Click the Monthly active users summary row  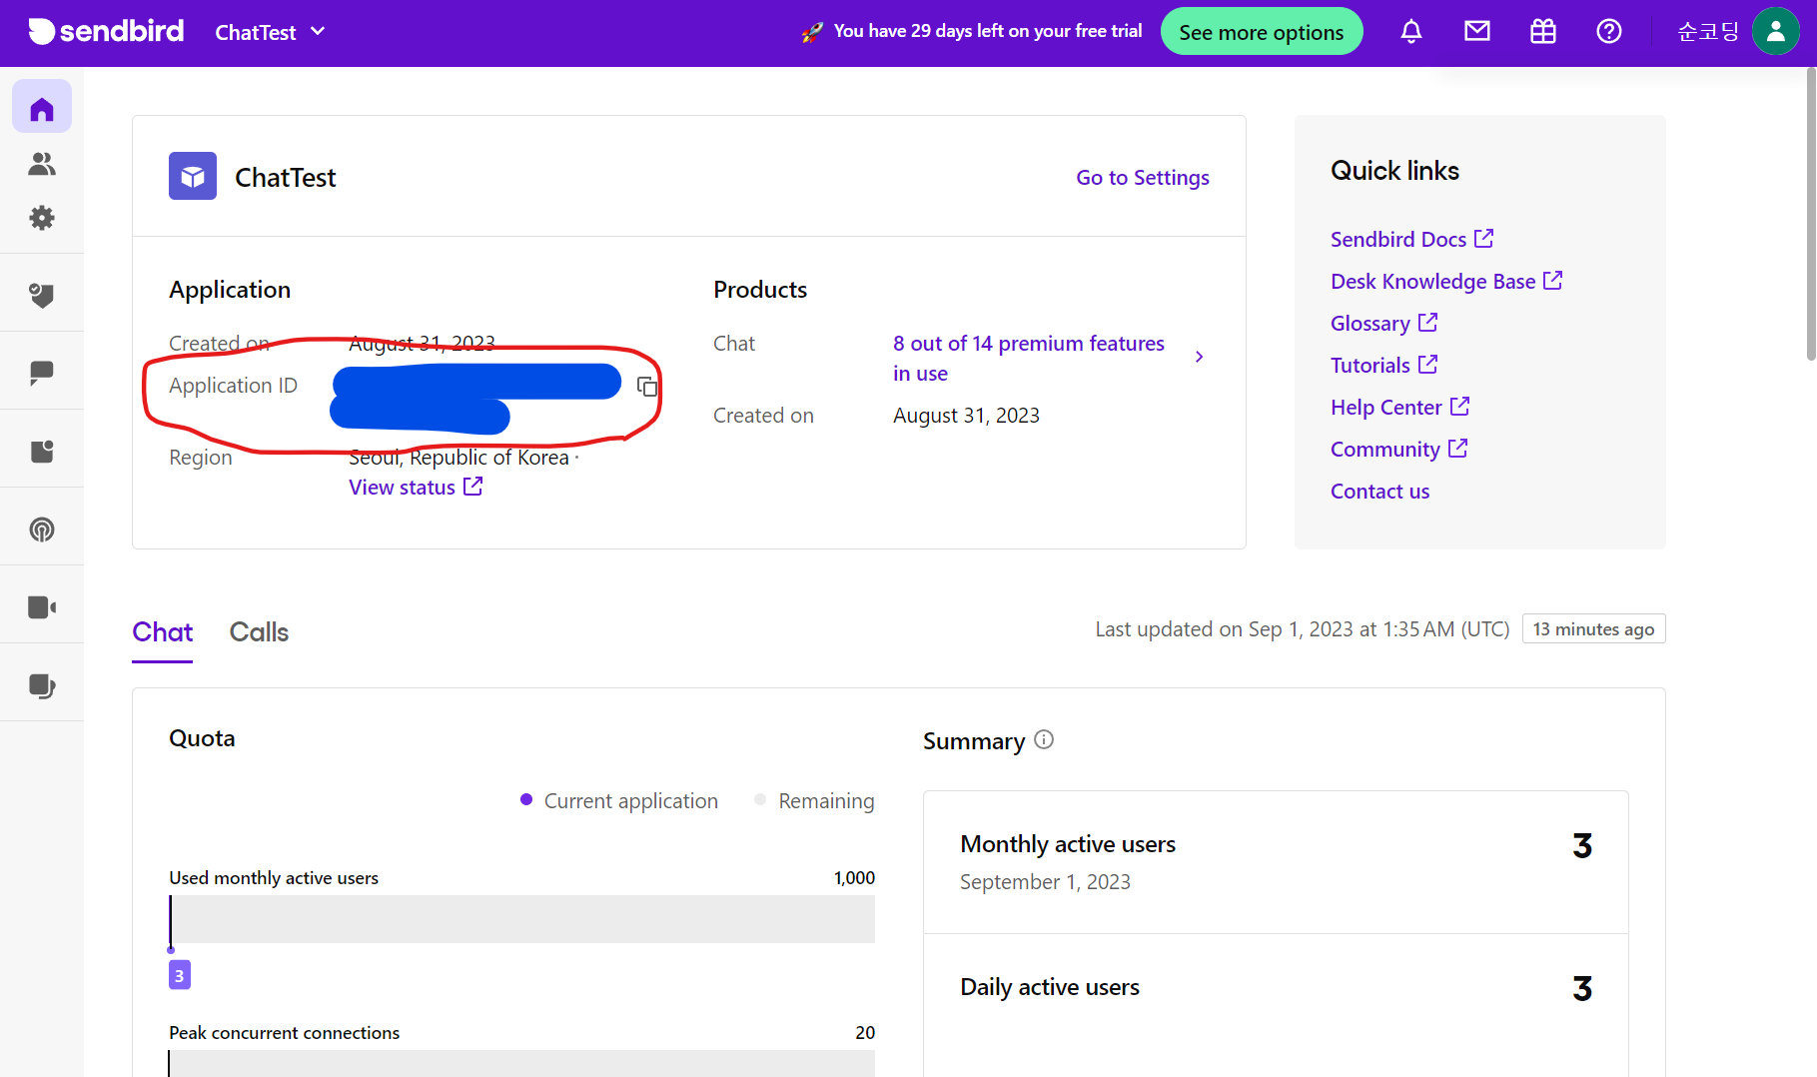pos(1276,862)
